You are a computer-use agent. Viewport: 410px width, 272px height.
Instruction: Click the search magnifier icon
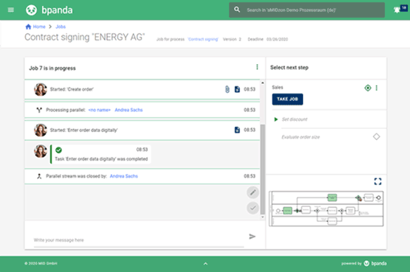point(237,10)
